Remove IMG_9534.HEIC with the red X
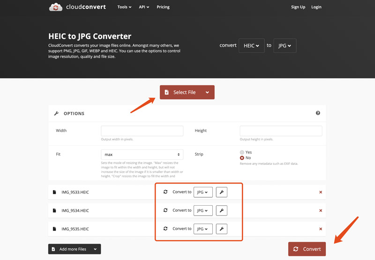Image resolution: width=375 pixels, height=260 pixels. click(x=321, y=210)
